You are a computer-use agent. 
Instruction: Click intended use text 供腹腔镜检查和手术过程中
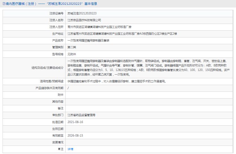coord(117,81)
